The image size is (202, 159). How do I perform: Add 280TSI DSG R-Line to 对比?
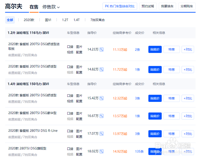(188, 134)
